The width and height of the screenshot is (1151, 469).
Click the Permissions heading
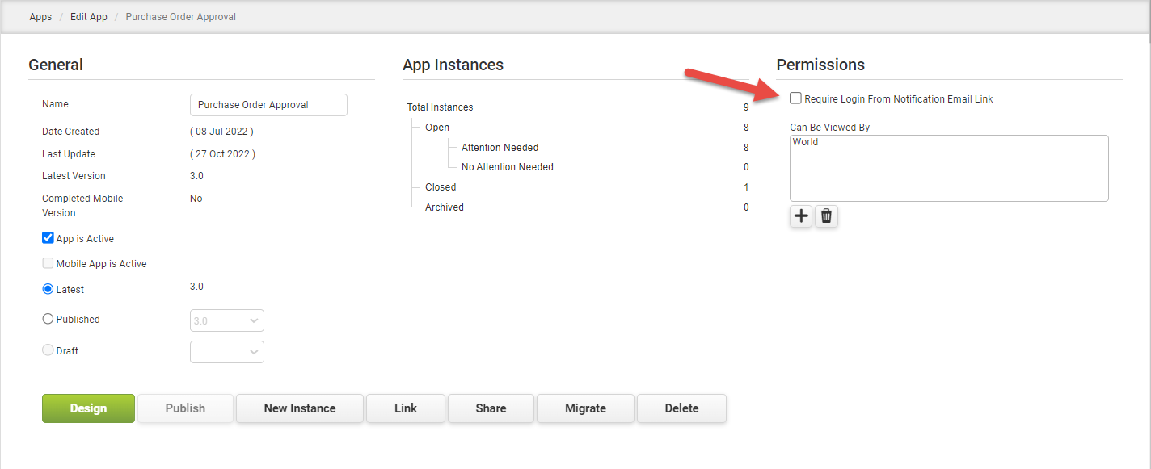pos(820,65)
